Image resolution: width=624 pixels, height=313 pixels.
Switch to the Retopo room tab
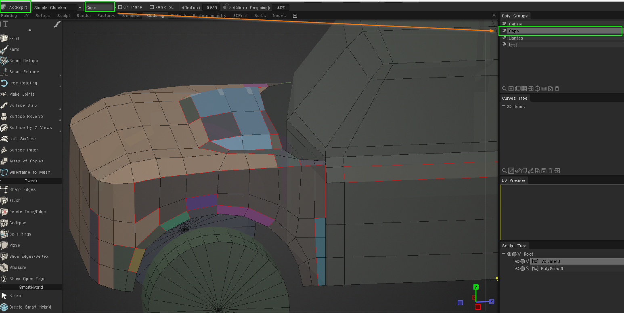[43, 16]
